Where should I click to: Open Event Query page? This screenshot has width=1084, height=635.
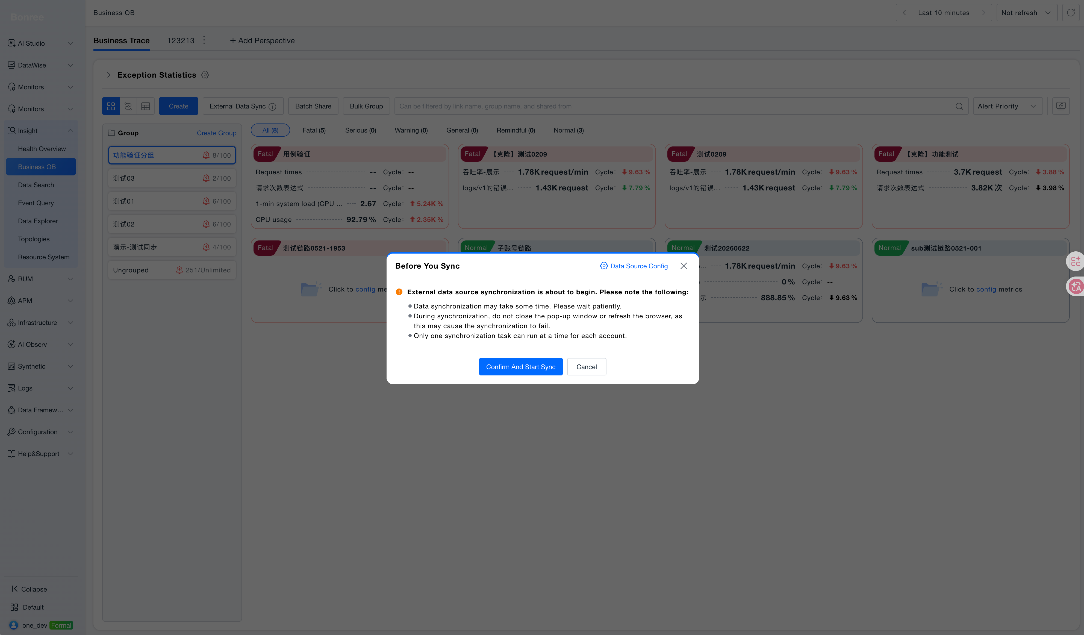(x=36, y=203)
